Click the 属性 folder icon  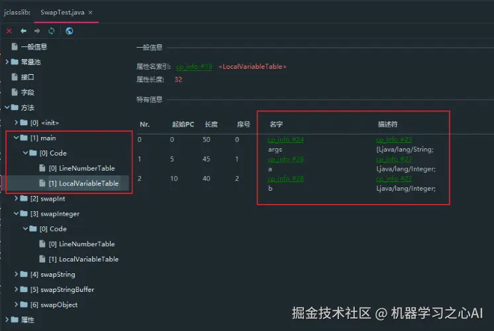pos(15,320)
